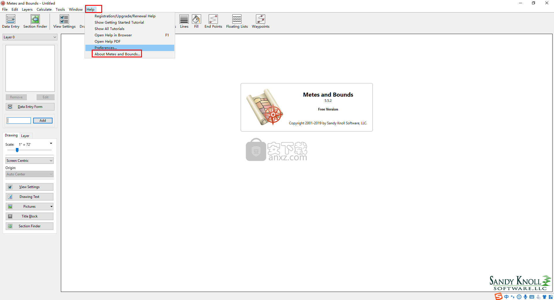Click the Metes and Bounds scroll logo
The height and width of the screenshot is (300, 554).
click(265, 107)
